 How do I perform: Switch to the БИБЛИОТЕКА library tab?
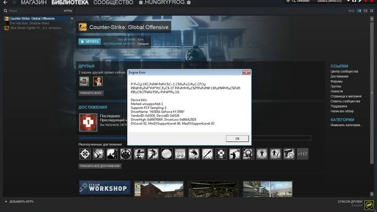[x=70, y=2]
